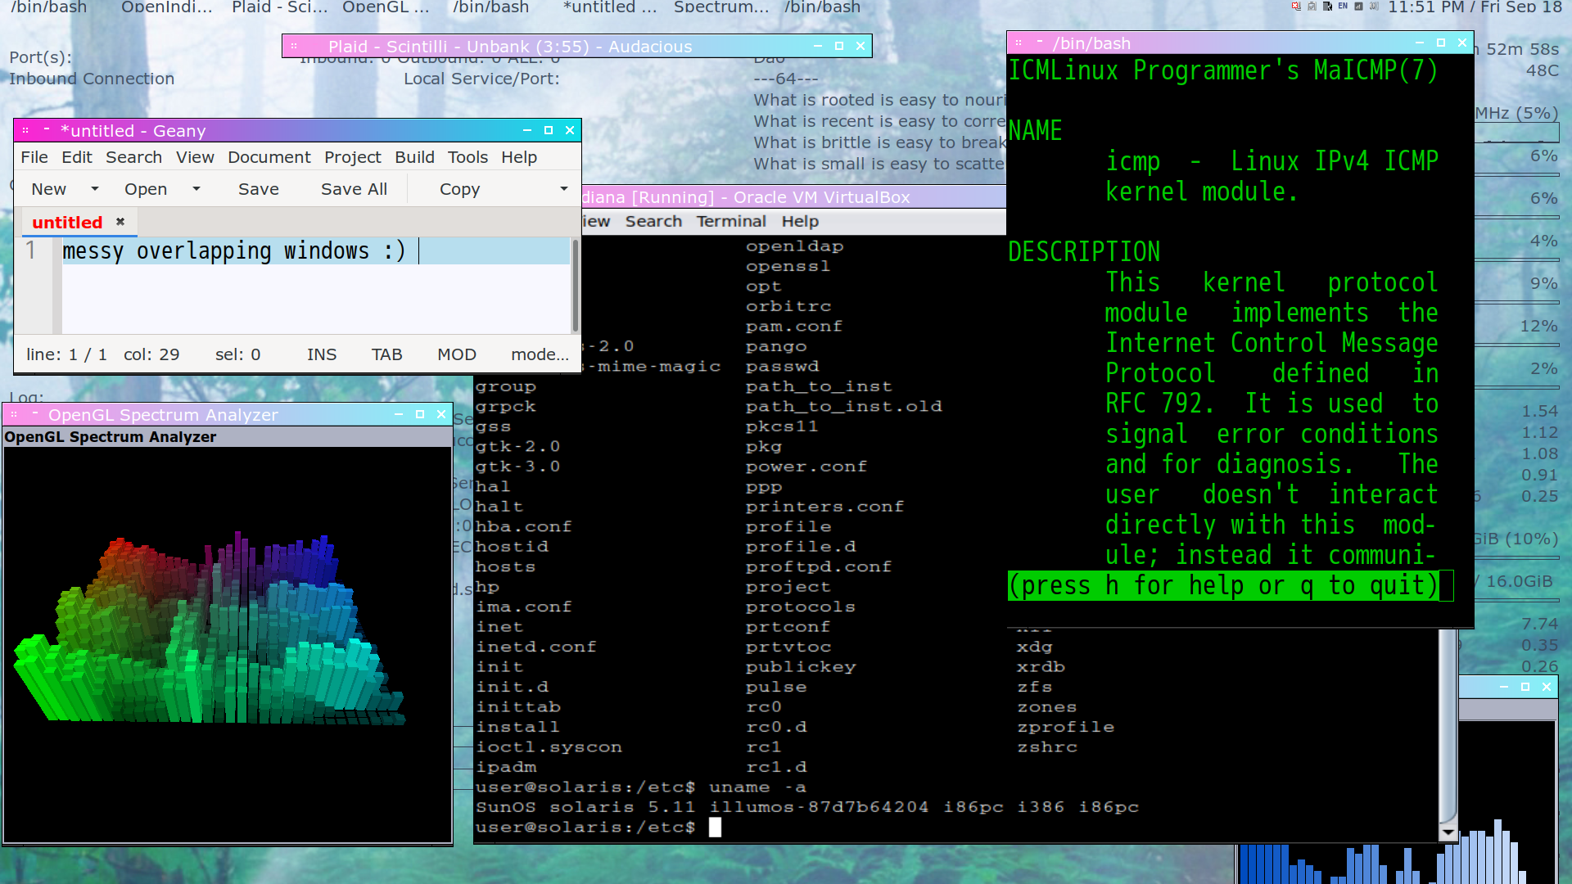Open the Document menu in Geany
1572x884 pixels.
pos(269,157)
